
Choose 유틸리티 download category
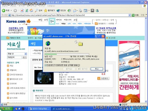click(x=13, y=70)
